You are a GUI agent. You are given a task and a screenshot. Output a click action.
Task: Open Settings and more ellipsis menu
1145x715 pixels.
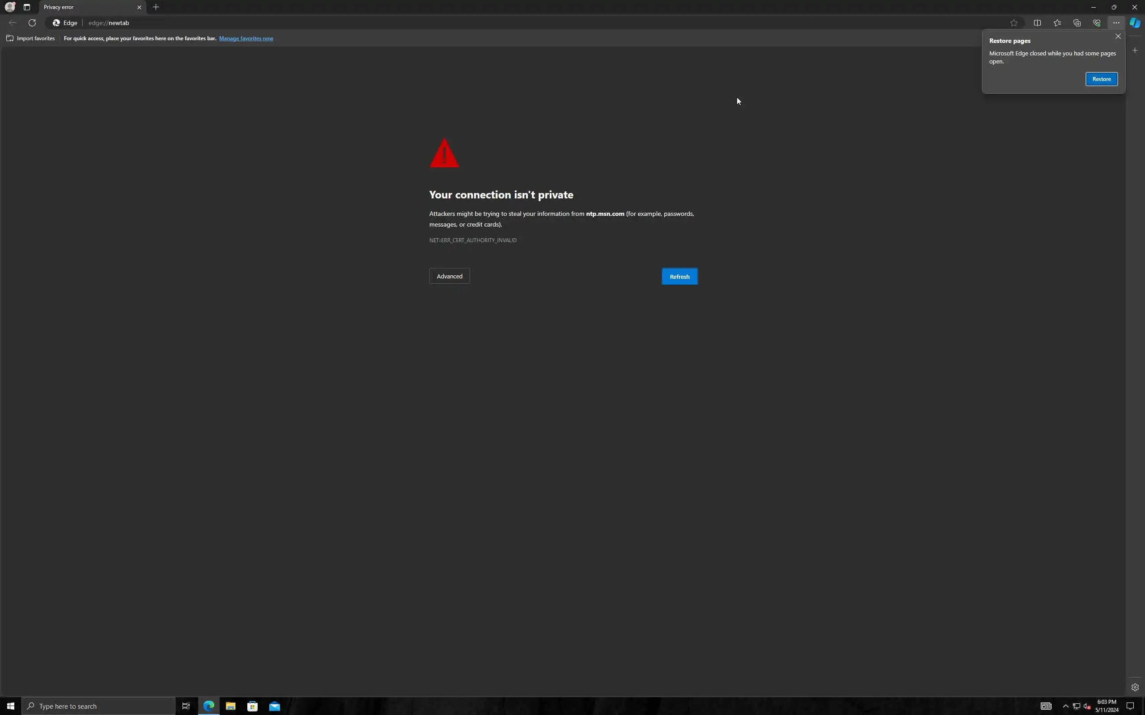tap(1116, 23)
